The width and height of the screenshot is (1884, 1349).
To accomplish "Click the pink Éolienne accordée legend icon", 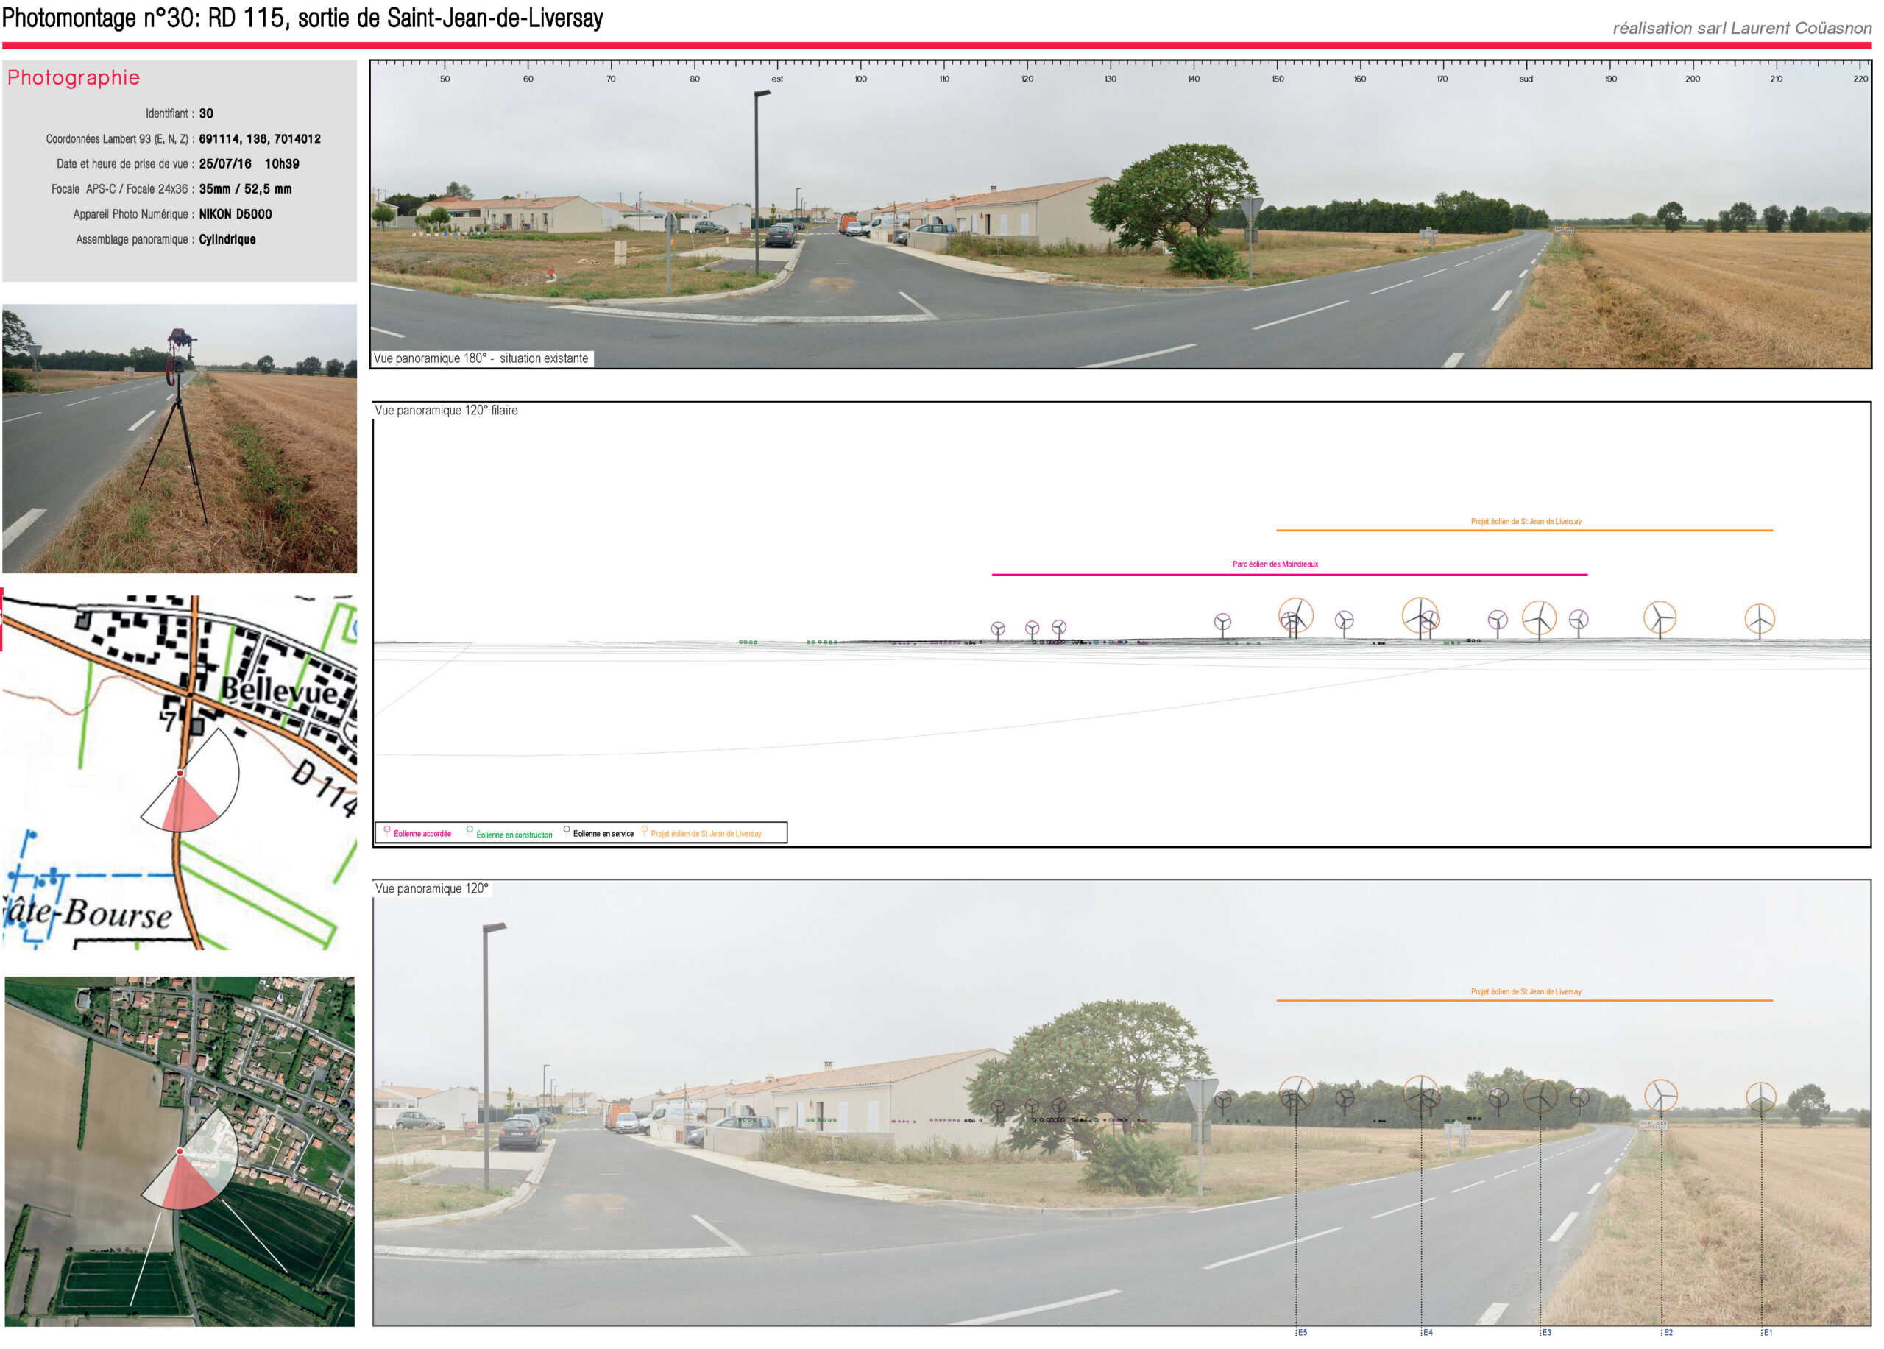I will point(387,832).
